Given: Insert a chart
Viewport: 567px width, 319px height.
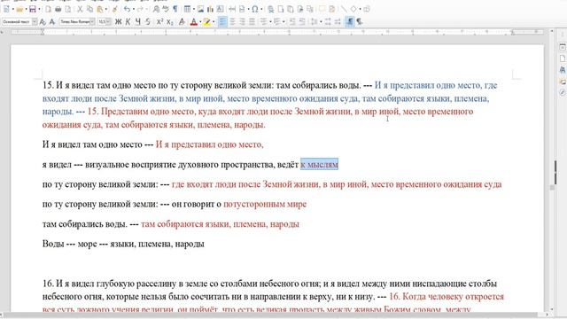Looking at the screenshot, I should [210, 9].
